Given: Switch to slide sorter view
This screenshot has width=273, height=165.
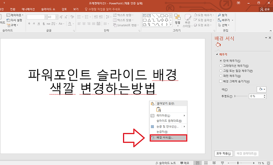Looking at the screenshot, I should (206, 163).
